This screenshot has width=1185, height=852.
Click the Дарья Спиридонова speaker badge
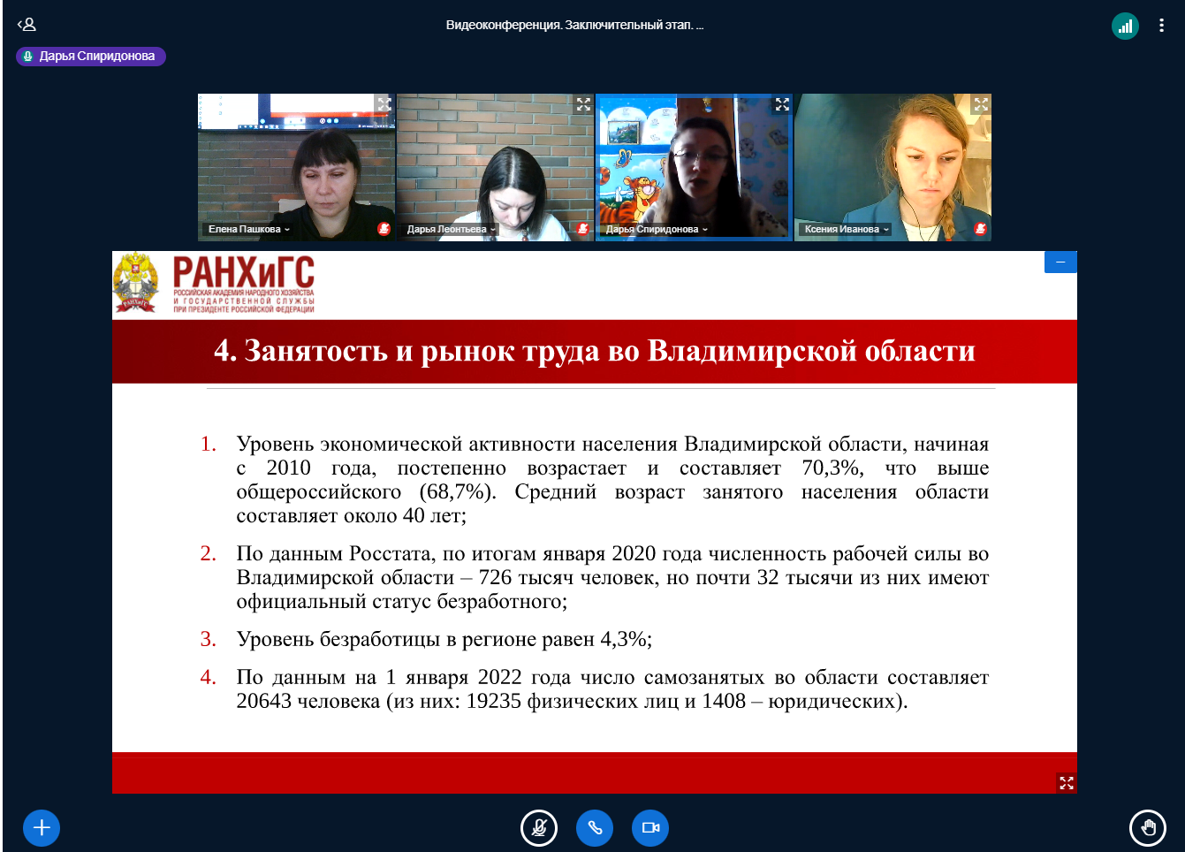[x=91, y=57]
